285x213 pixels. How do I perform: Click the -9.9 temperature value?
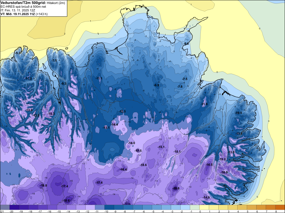156,85
